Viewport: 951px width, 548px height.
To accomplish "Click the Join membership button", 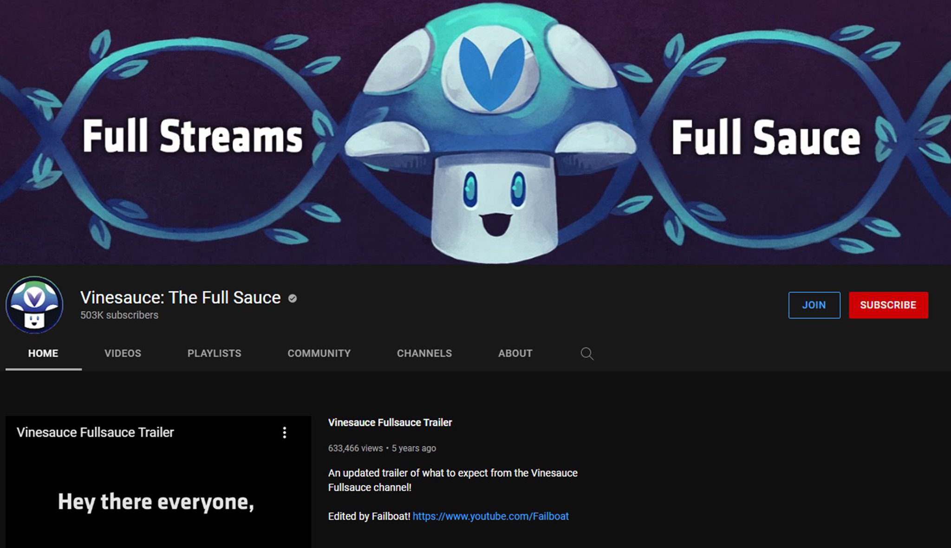I will pyautogui.click(x=814, y=305).
